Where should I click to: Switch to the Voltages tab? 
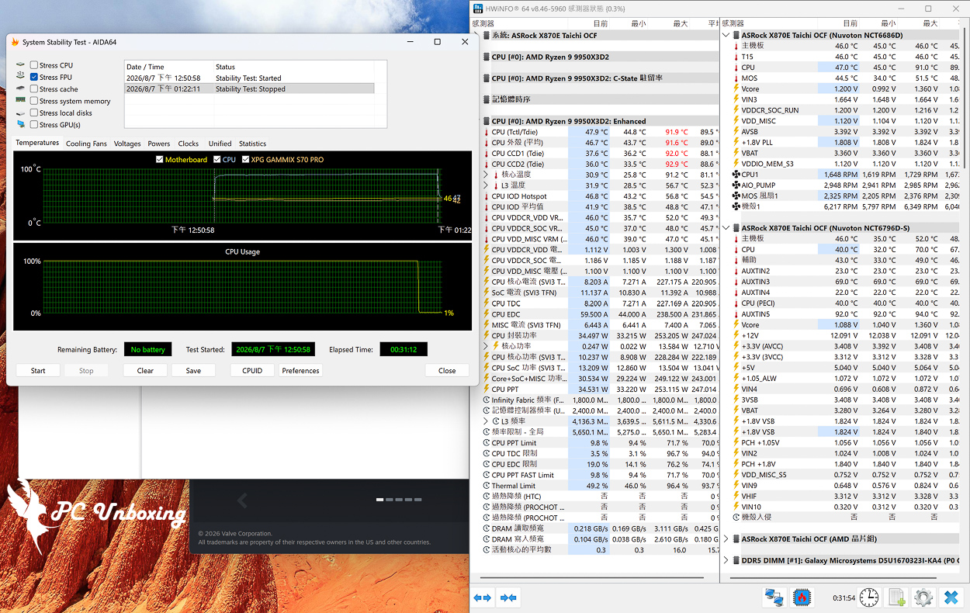tap(127, 144)
